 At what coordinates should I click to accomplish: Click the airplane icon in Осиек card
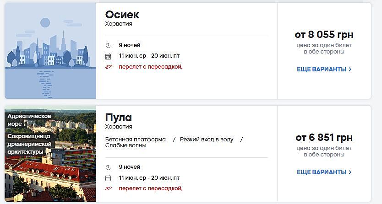coord(108,67)
